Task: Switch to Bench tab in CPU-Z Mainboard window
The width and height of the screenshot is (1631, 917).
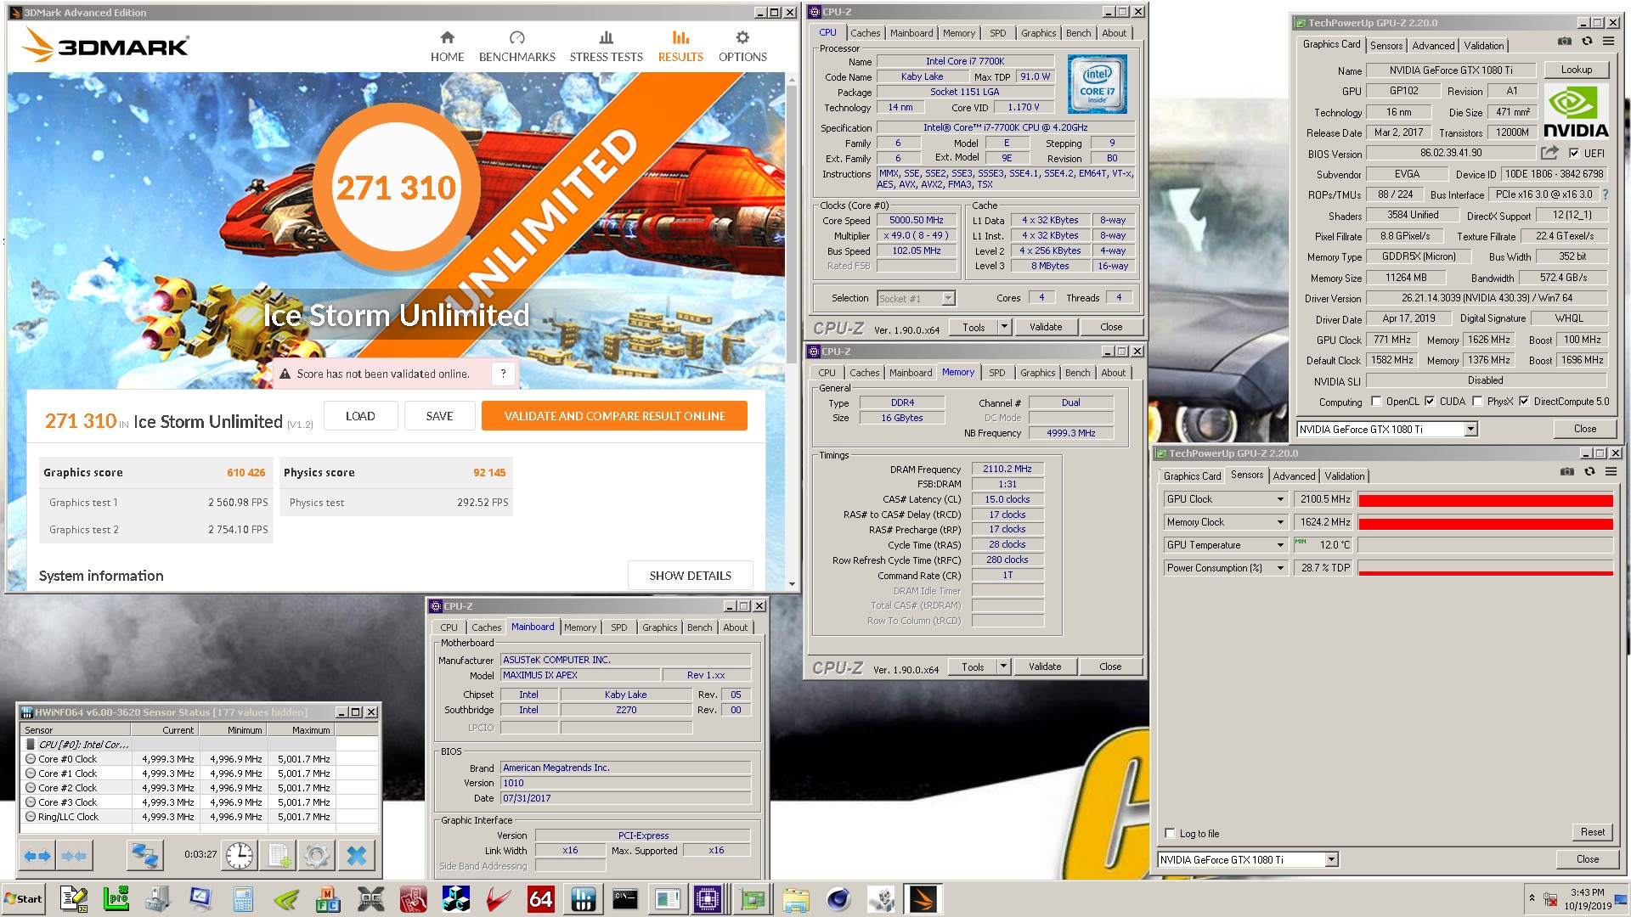Action: click(699, 627)
